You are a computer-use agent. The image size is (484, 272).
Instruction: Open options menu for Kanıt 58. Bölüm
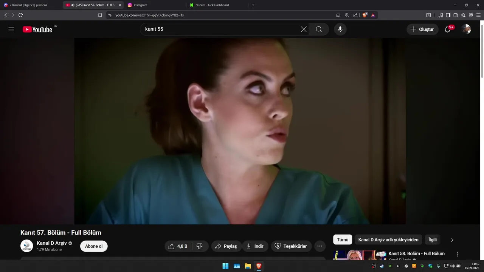457,254
